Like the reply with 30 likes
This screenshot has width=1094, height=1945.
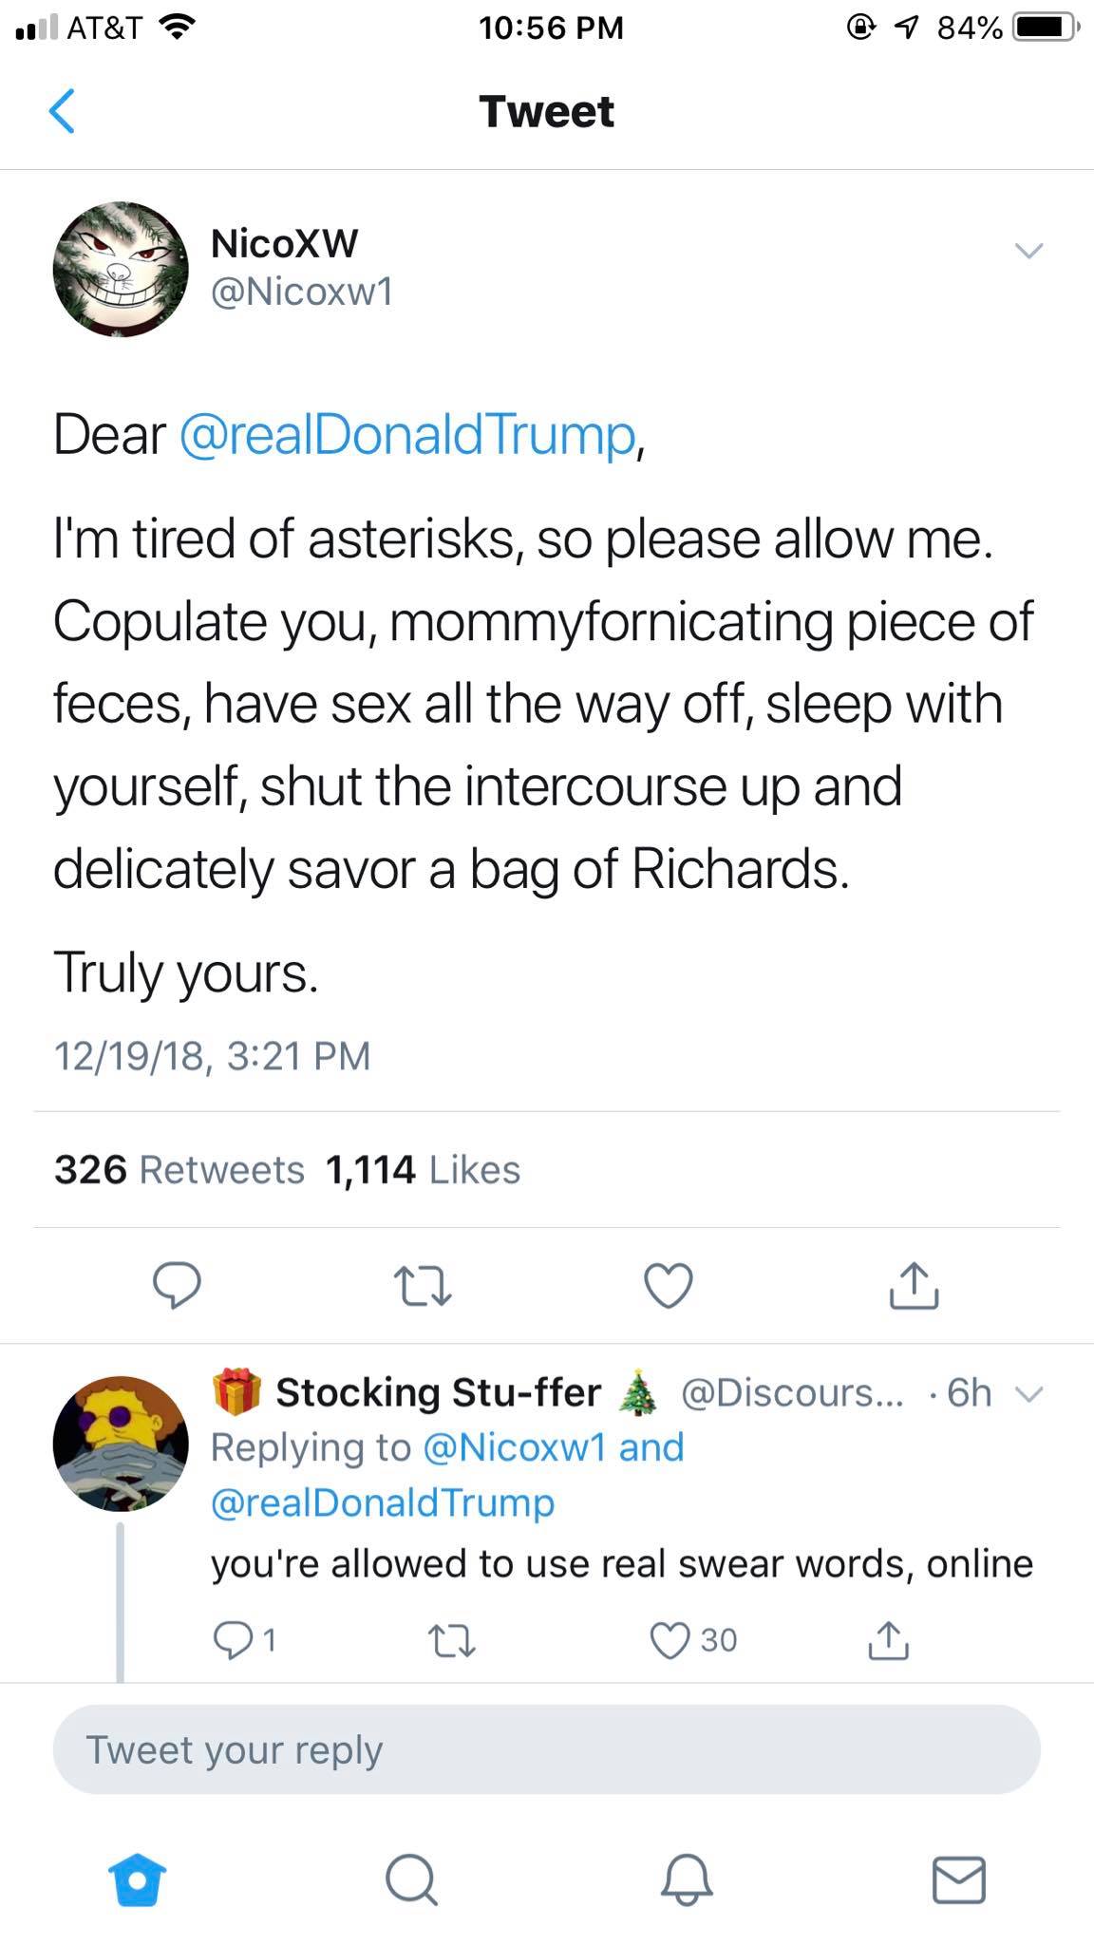tap(693, 1640)
